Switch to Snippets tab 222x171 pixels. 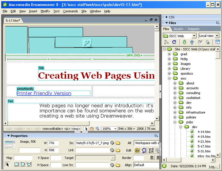[x=194, y=29]
